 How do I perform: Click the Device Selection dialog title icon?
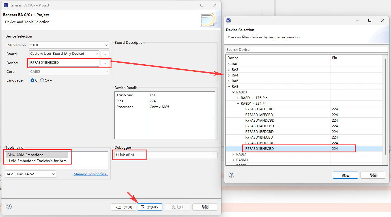[x=229, y=20]
